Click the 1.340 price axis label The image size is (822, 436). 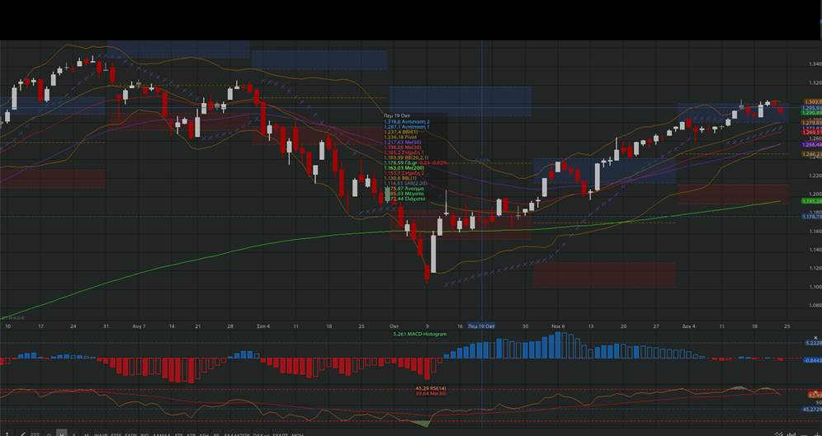click(x=815, y=63)
